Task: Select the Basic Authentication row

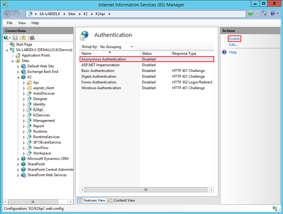Action: [x=147, y=71]
